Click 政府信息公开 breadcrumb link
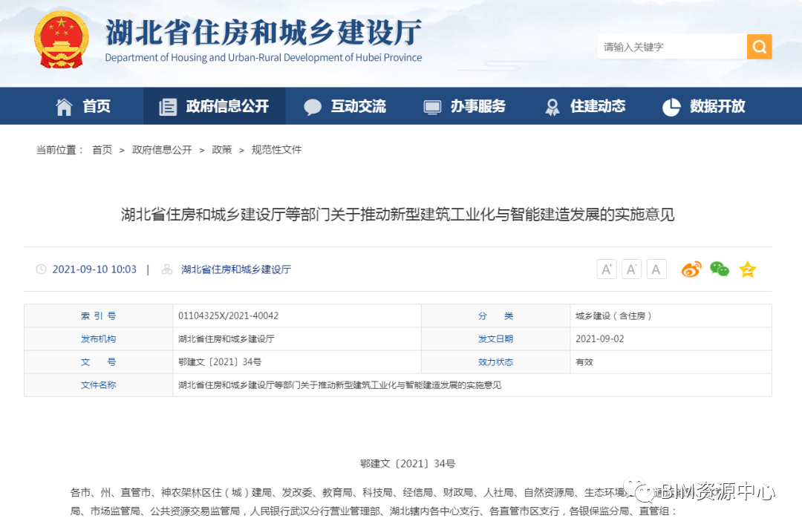The image size is (802, 527). click(x=162, y=150)
